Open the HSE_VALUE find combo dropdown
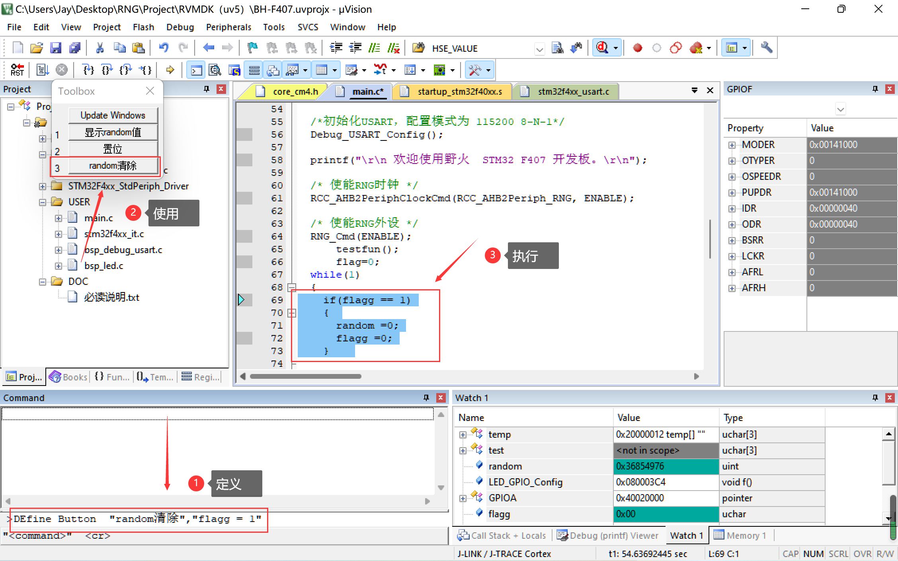The height and width of the screenshot is (561, 898). tap(539, 49)
